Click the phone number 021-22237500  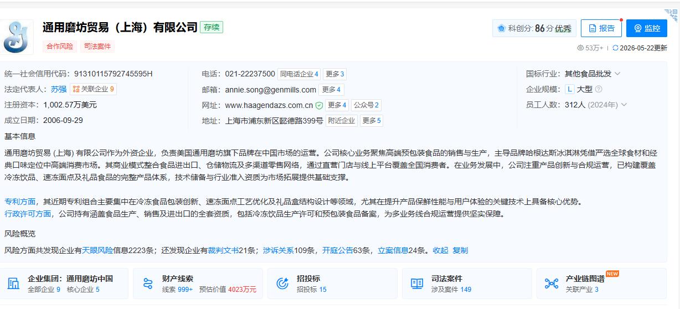(x=250, y=74)
